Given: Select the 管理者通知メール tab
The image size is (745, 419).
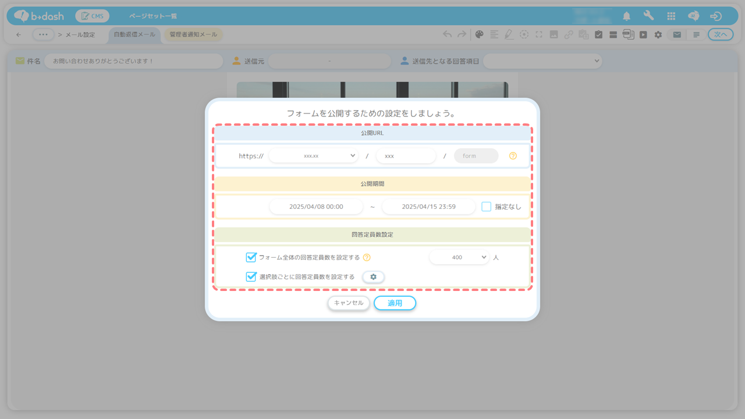Looking at the screenshot, I should click(x=193, y=34).
